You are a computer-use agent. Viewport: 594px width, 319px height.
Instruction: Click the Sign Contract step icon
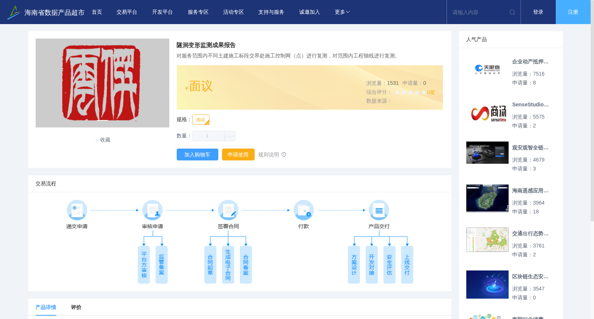pos(228,210)
